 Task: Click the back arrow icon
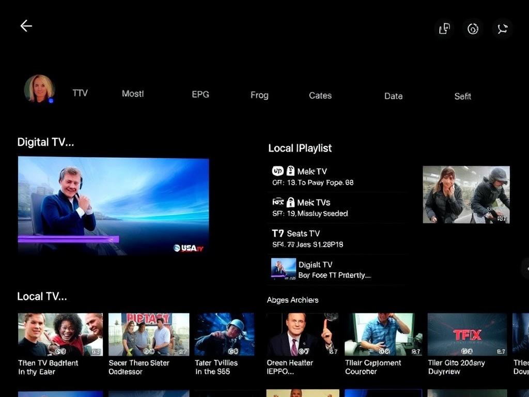click(x=26, y=26)
